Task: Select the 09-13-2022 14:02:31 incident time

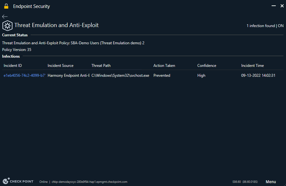Action: click(258, 75)
